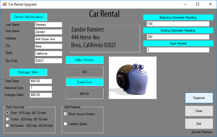This screenshot has height=137, width=217.
Task: Click the Turbo snail picture
Action: click(x=132, y=78)
